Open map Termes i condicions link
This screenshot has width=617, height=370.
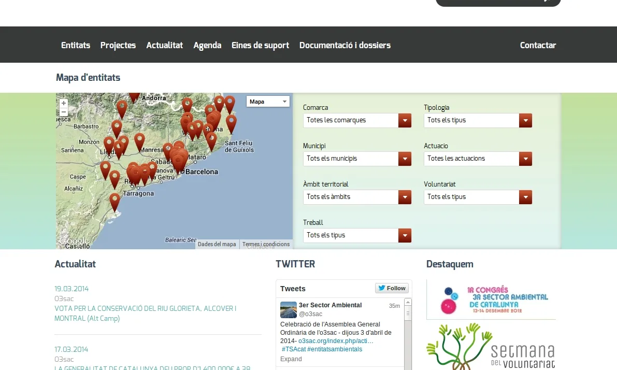click(266, 244)
